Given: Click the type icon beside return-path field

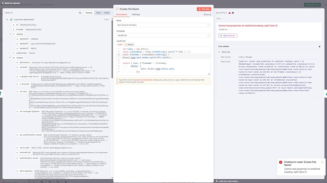Looking at the screenshot, I should point(18,148).
